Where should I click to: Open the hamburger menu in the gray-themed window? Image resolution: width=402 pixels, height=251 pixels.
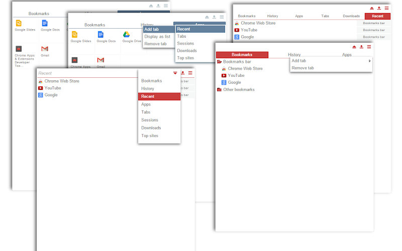coord(166,6)
